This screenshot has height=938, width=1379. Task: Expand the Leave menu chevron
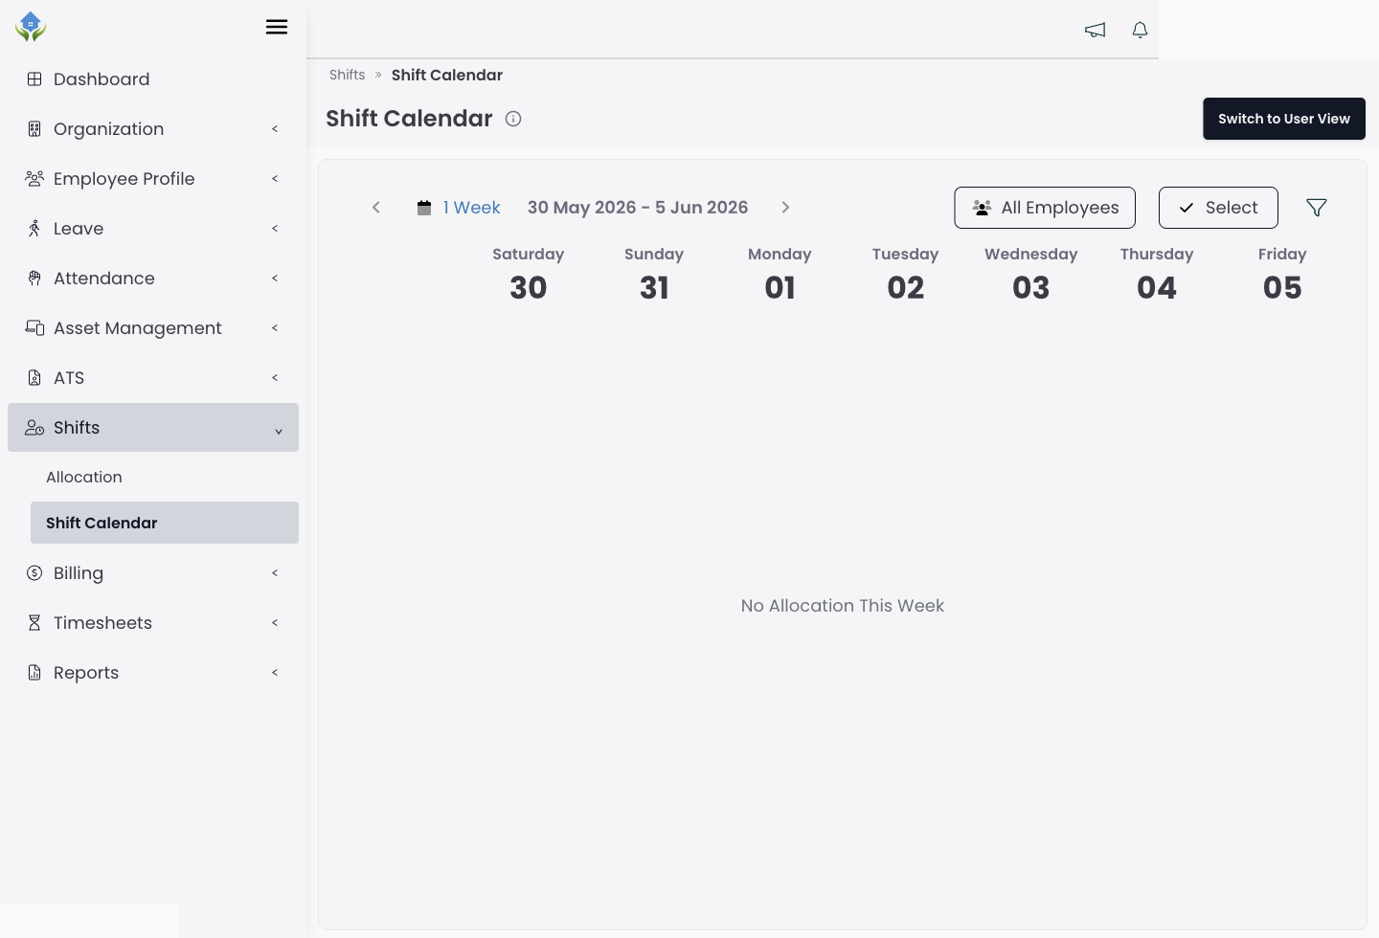tap(275, 229)
